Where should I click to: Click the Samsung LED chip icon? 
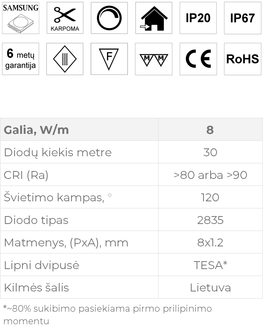[x=21, y=18]
